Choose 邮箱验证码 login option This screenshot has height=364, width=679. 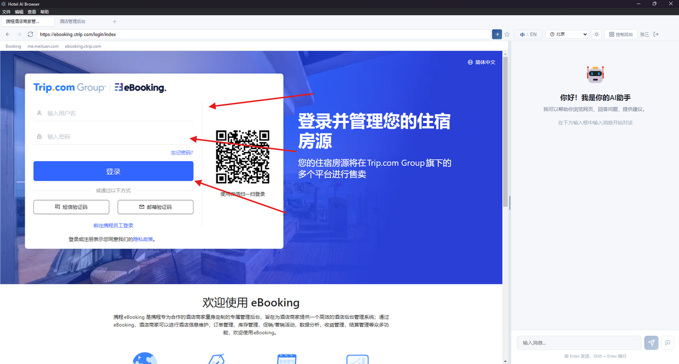pos(155,207)
